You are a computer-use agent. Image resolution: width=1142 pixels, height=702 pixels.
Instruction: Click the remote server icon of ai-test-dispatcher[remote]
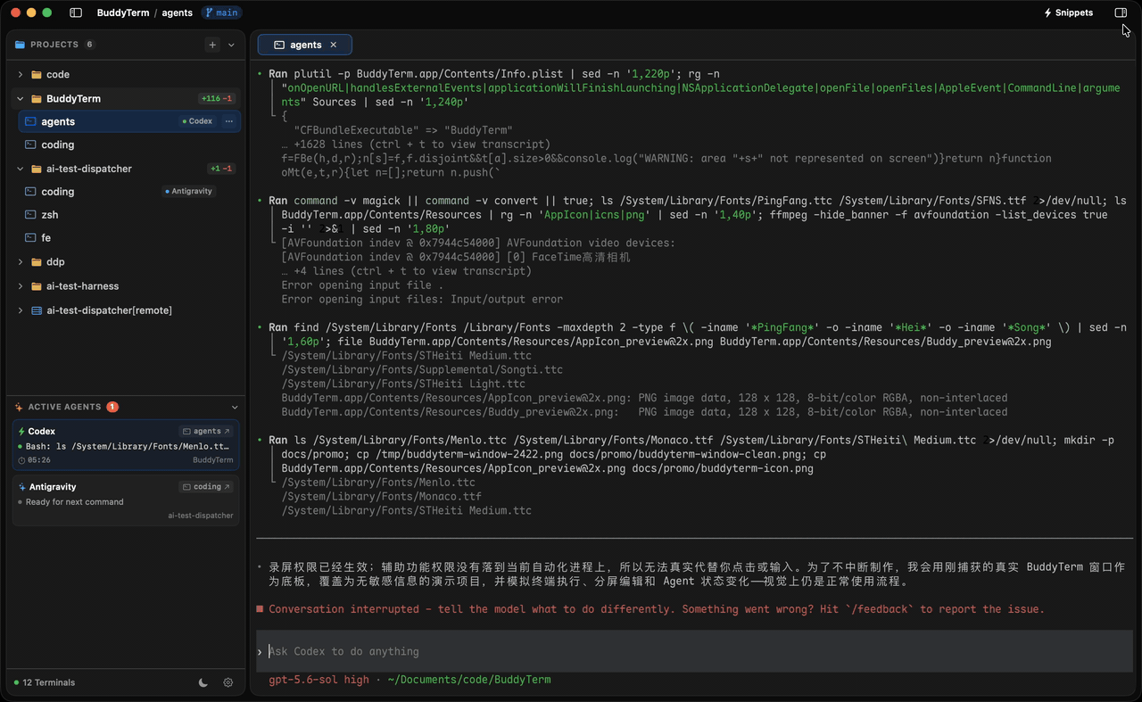coord(37,310)
